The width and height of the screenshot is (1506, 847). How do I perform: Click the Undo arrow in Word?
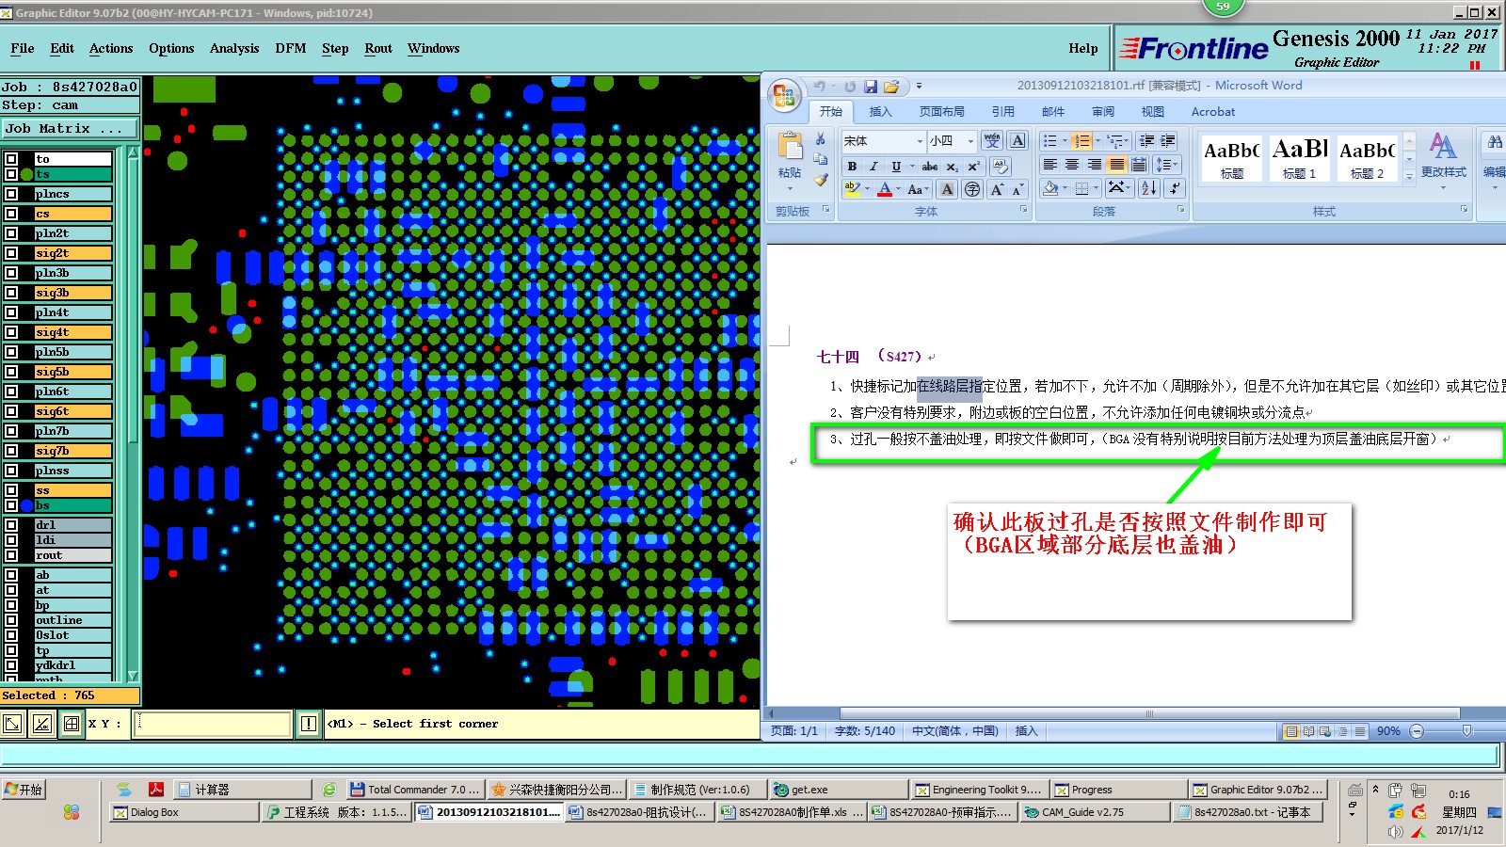(820, 87)
